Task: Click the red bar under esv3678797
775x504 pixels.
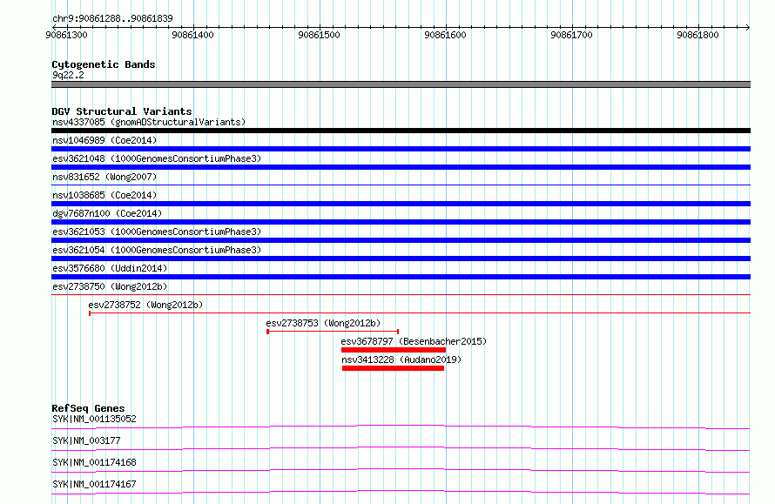Action: pos(394,350)
